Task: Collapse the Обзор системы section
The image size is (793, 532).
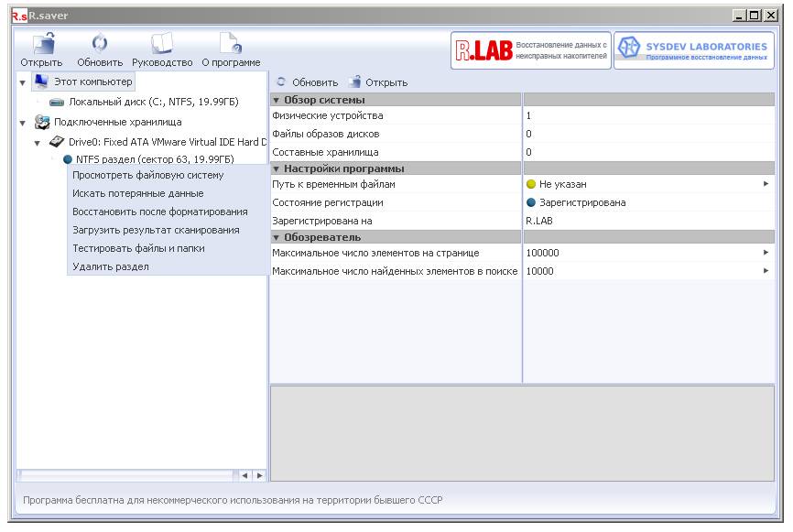Action: (x=277, y=100)
